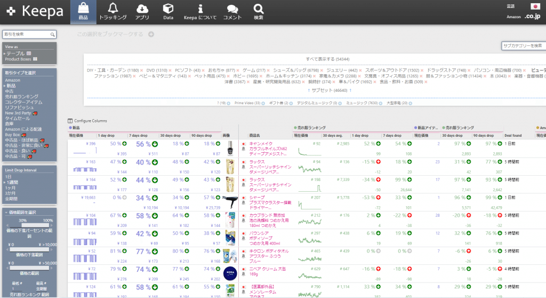
Task: Collapse the 価格範囲を選択 section
Action: [21, 213]
